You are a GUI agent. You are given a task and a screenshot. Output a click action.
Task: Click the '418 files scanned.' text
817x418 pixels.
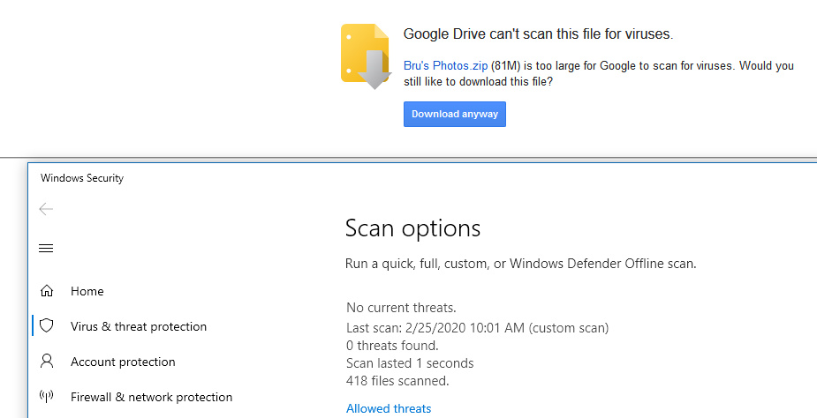(x=397, y=381)
